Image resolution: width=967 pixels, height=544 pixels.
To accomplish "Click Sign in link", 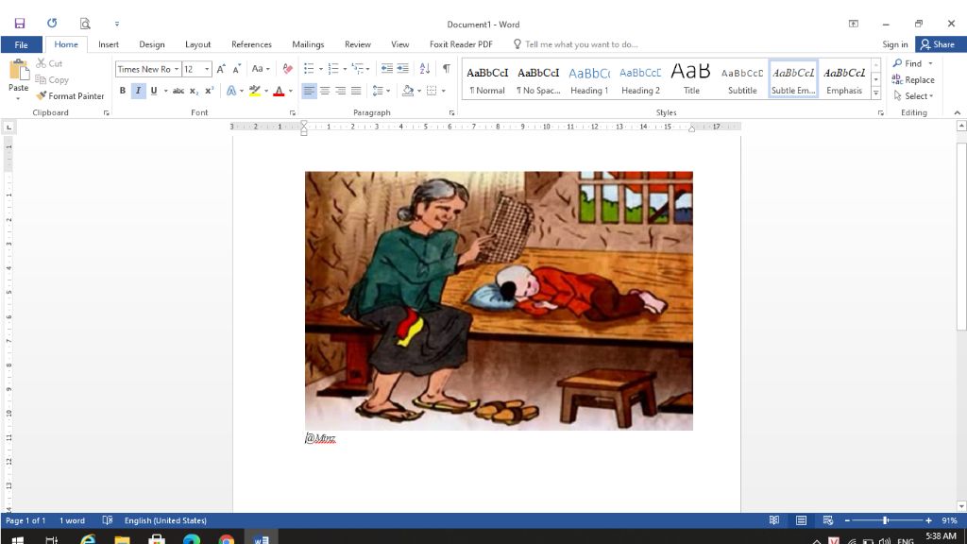I will pyautogui.click(x=895, y=44).
